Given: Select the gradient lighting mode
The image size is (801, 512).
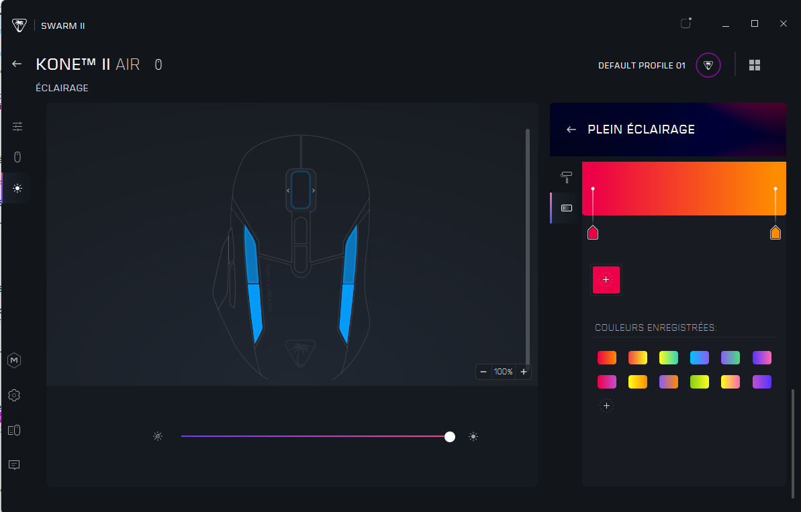Looking at the screenshot, I should coord(566,208).
